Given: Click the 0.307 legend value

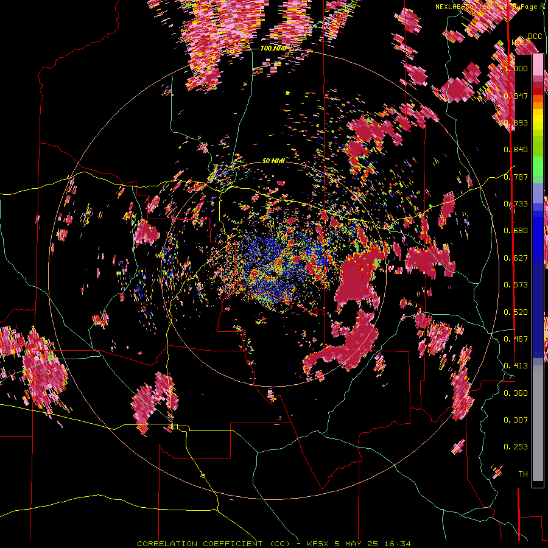Looking at the screenshot, I should [516, 420].
